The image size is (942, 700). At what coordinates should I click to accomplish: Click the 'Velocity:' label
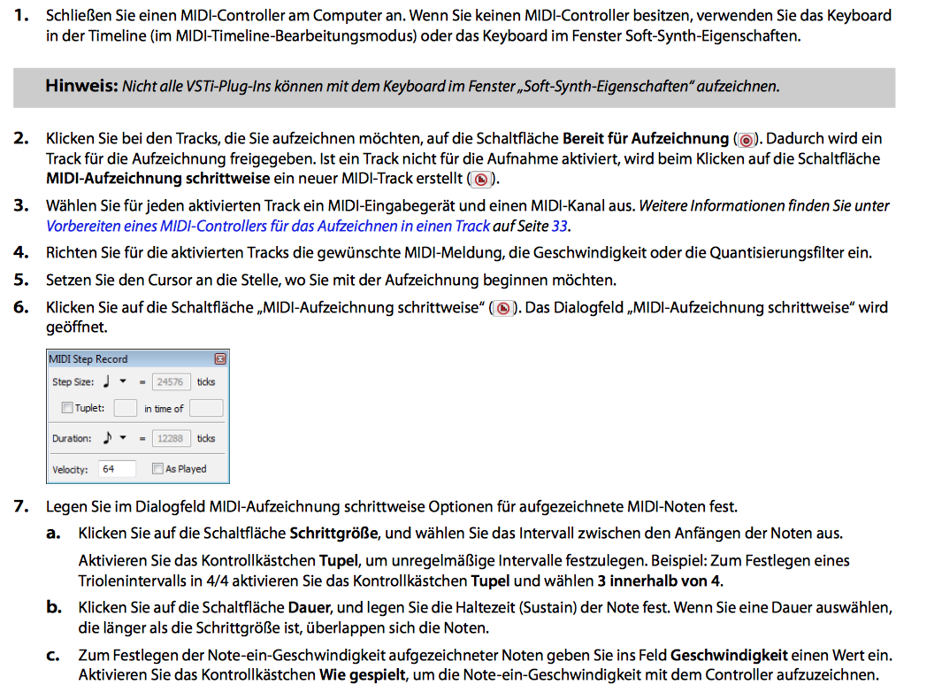(x=70, y=469)
